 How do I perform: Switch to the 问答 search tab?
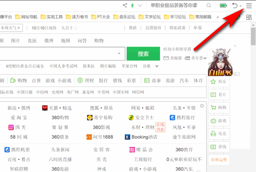point(82,41)
